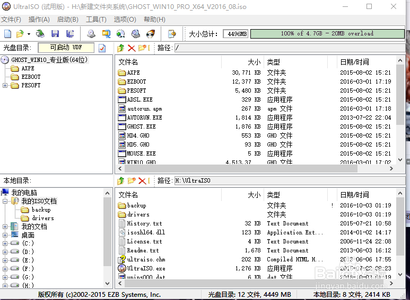Expand the PESOFT folder in disc tree
Viewport: 410px width, 300px height.
coord(5,85)
